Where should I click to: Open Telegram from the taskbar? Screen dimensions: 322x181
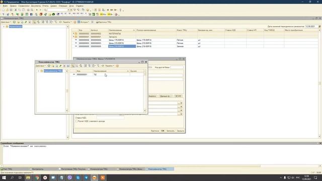[x=86, y=177]
